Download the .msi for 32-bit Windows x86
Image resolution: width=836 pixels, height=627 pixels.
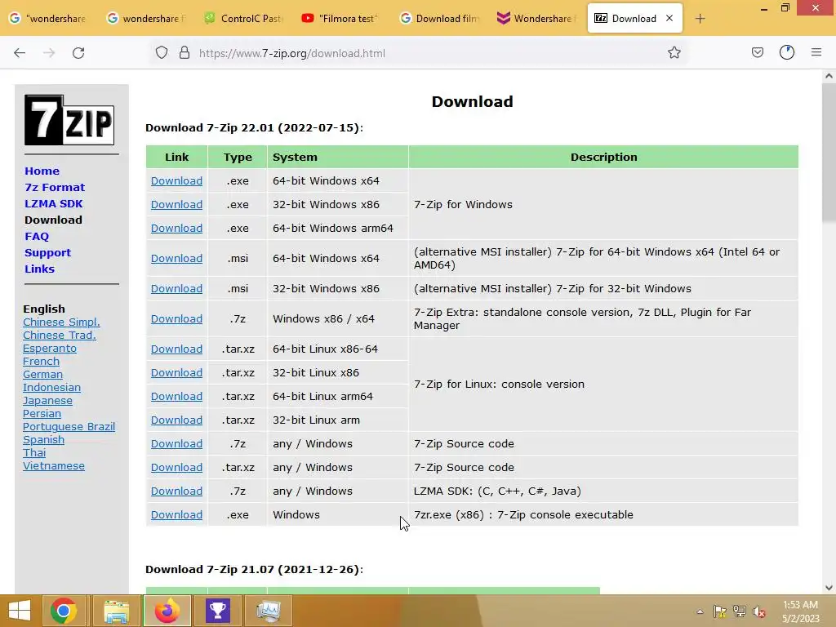(176, 288)
